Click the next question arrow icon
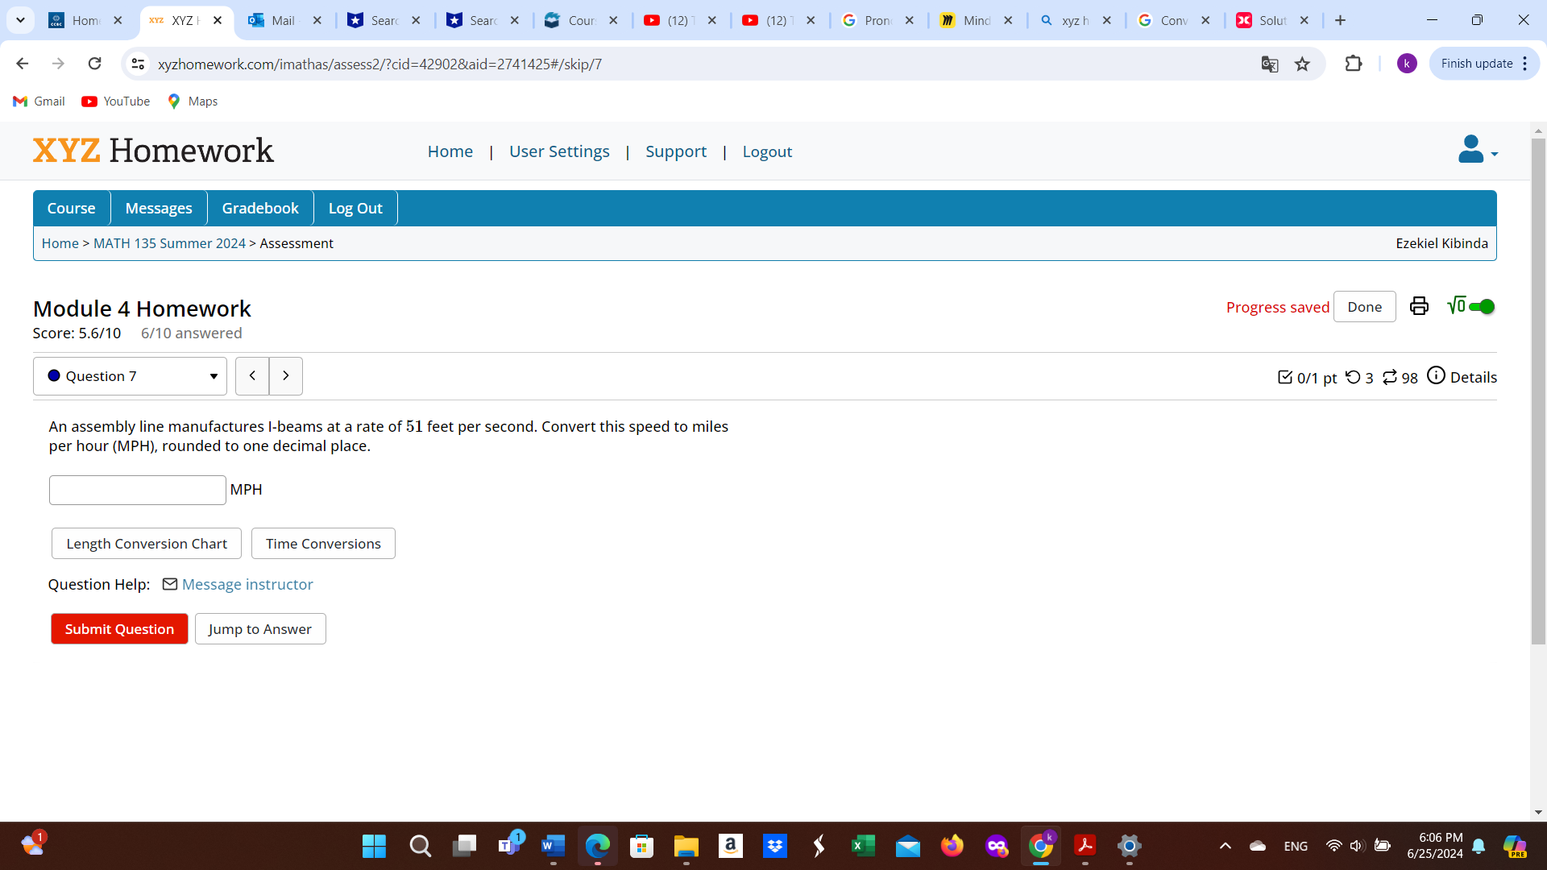Viewport: 1547px width, 870px height. 286,375
